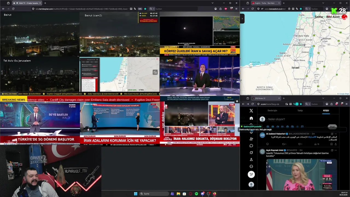The width and height of the screenshot is (350, 197).
Task: Open Firefox account icon in X window
Action: 327,104
